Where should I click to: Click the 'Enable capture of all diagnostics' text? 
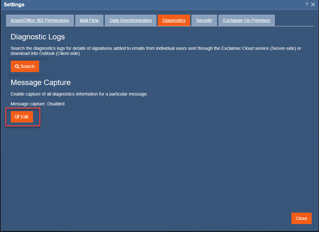click(79, 94)
